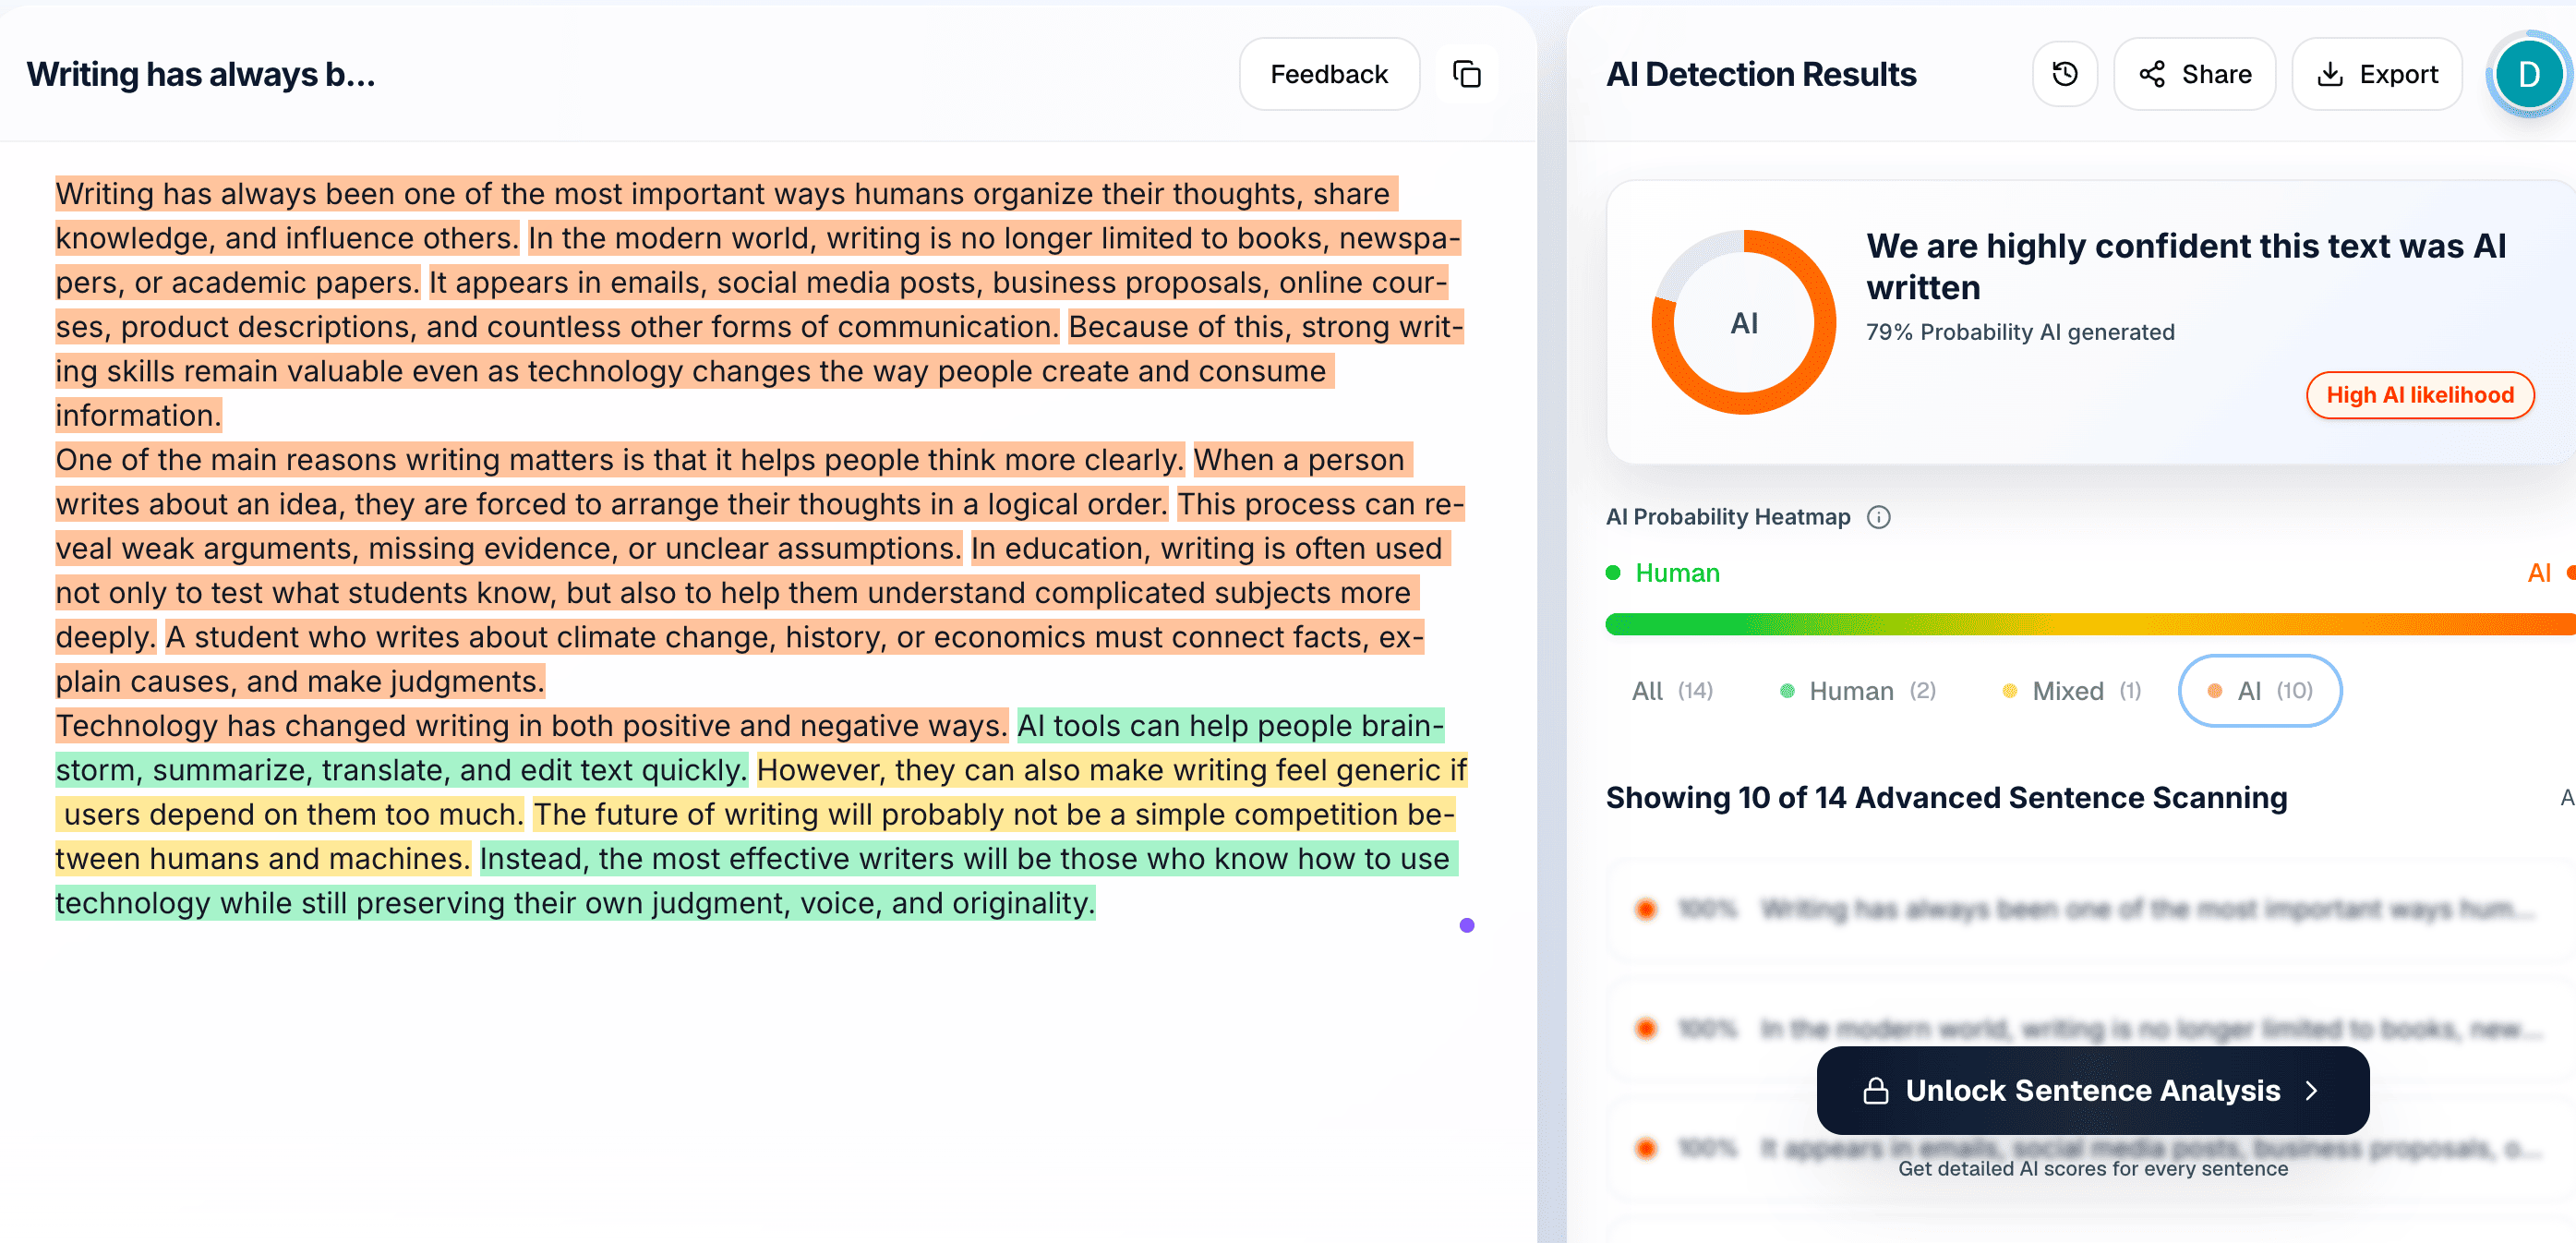Screen dimensions: 2576x1243
Task: Click sentence 'Technology has changed writing in both'
Action: (532, 726)
